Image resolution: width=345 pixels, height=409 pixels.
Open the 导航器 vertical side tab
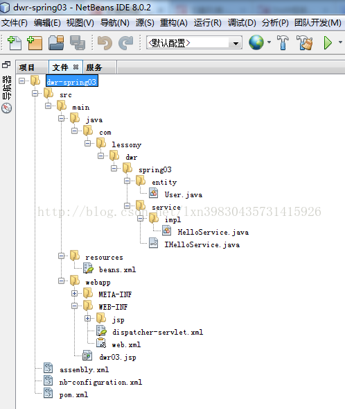click(x=7, y=87)
